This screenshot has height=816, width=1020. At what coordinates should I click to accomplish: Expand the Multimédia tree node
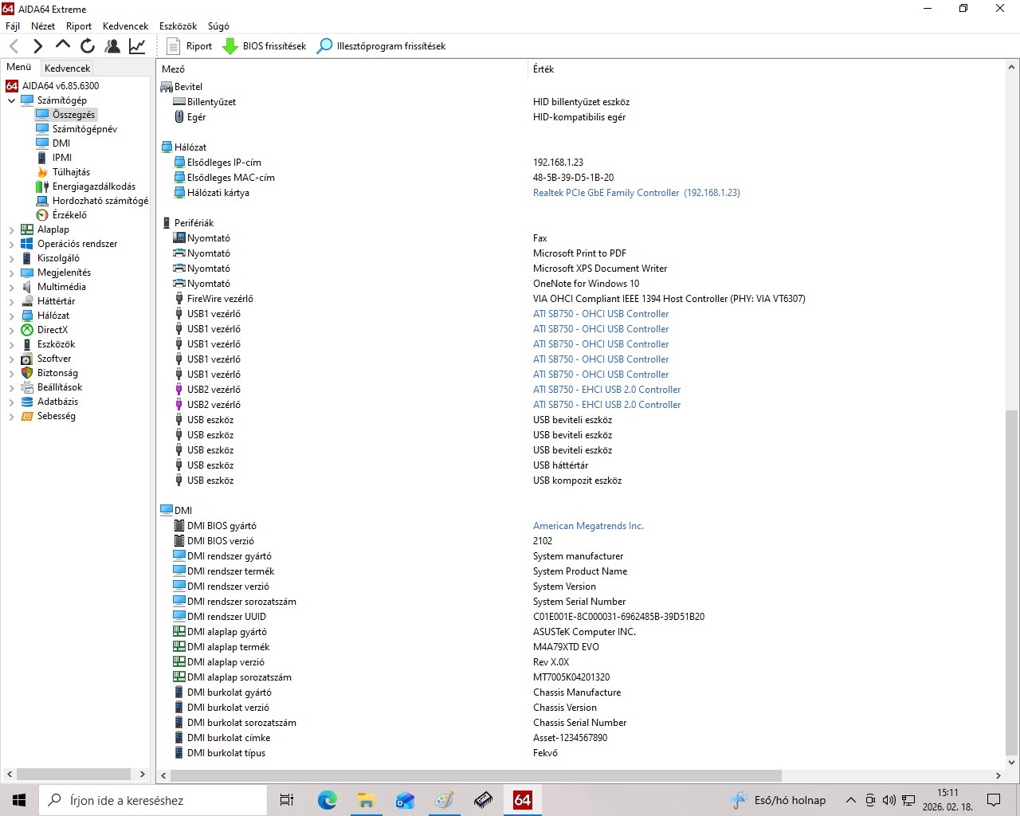11,287
